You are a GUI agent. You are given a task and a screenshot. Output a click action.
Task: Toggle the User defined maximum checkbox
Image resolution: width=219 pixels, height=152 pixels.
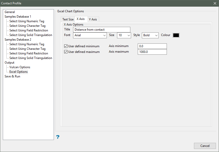pyautogui.click(x=66, y=52)
